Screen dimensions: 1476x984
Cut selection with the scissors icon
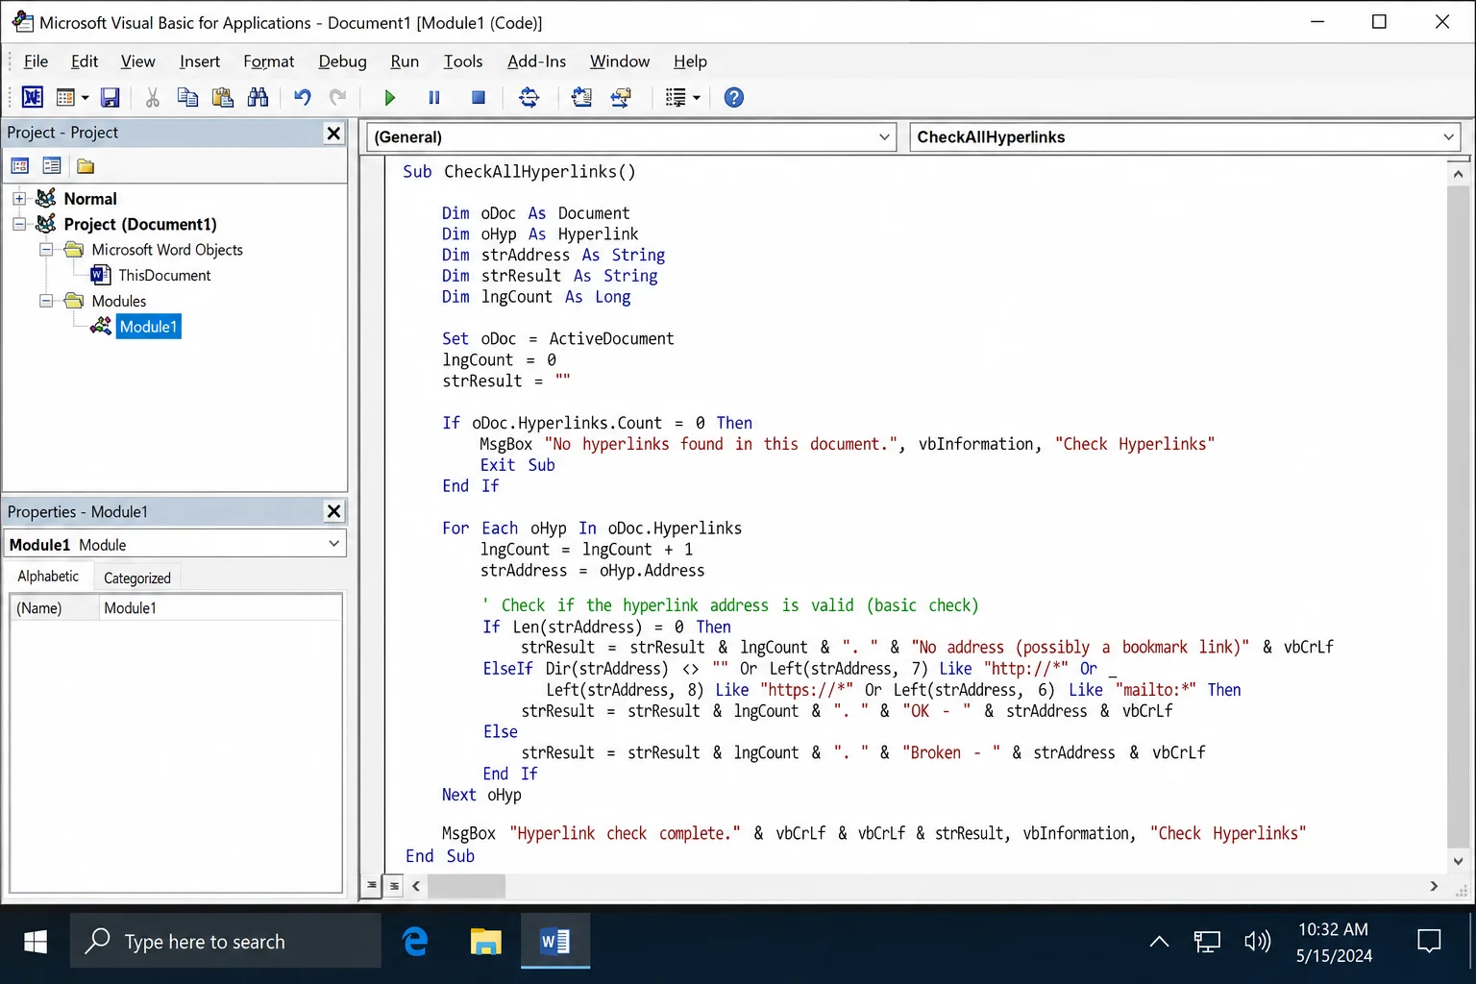152,97
